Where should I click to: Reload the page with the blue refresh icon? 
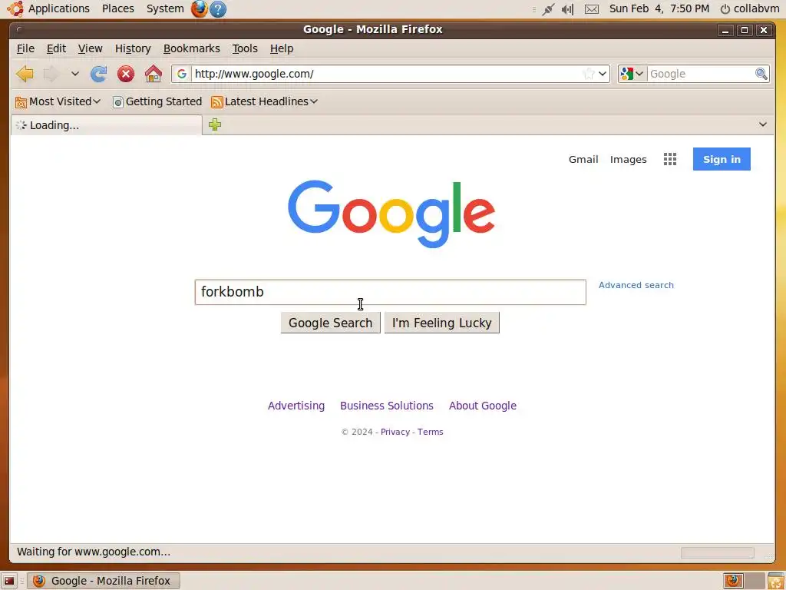click(99, 74)
